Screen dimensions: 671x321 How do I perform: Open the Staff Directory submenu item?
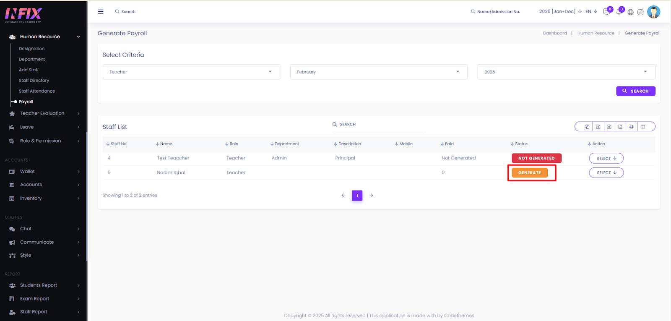[x=34, y=81]
